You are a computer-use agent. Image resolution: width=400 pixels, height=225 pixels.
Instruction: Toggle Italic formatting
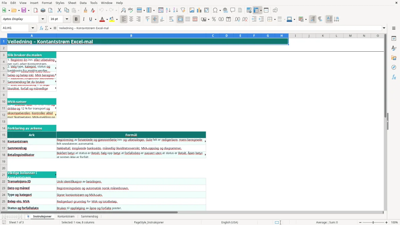point(83,19)
